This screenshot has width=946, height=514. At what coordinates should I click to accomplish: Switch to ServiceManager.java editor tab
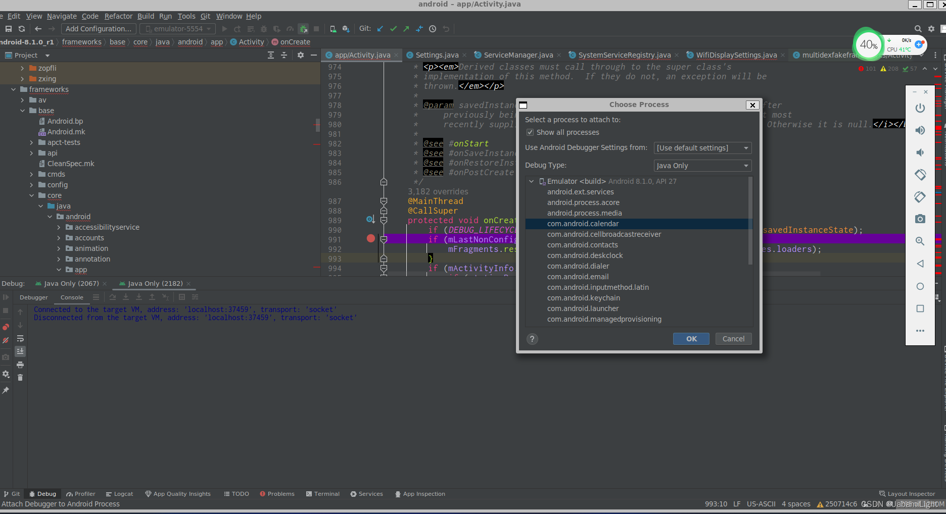coord(518,55)
